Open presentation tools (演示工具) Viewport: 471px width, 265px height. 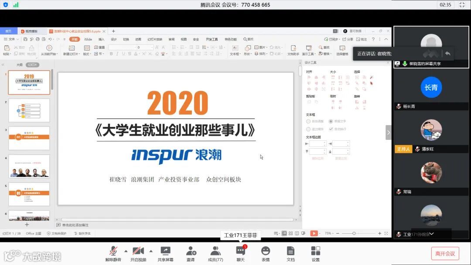click(x=308, y=50)
